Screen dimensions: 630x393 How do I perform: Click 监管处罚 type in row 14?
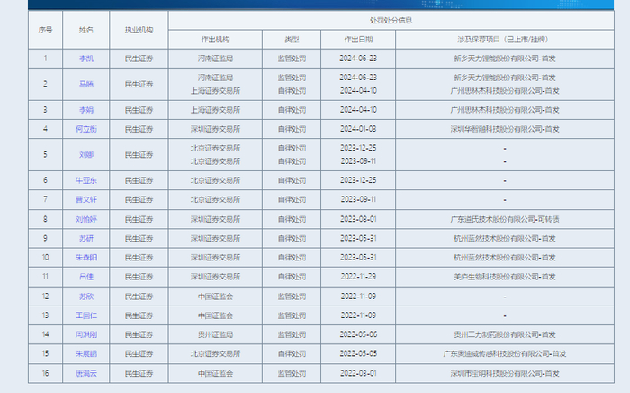[292, 334]
